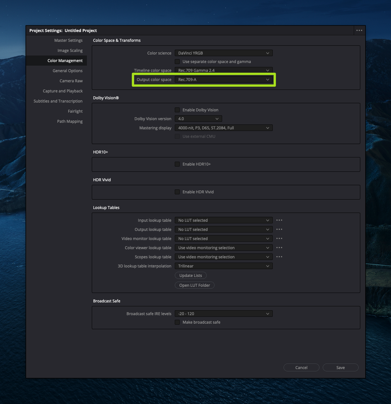Open the Mastering display dropdown
The height and width of the screenshot is (404, 391).
pos(224,128)
